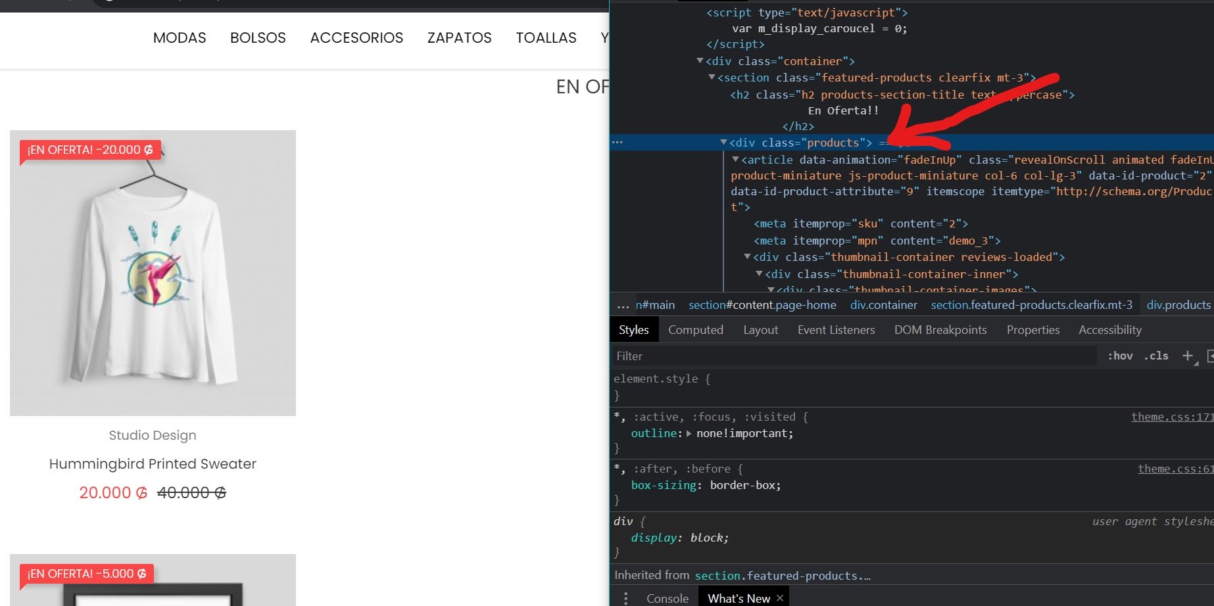Click the "display: block" user agent declaration
The image size is (1214, 606).
pyautogui.click(x=680, y=538)
